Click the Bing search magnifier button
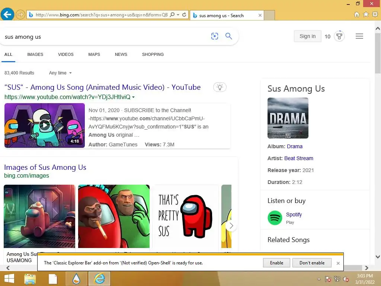381x286 pixels. point(229,36)
